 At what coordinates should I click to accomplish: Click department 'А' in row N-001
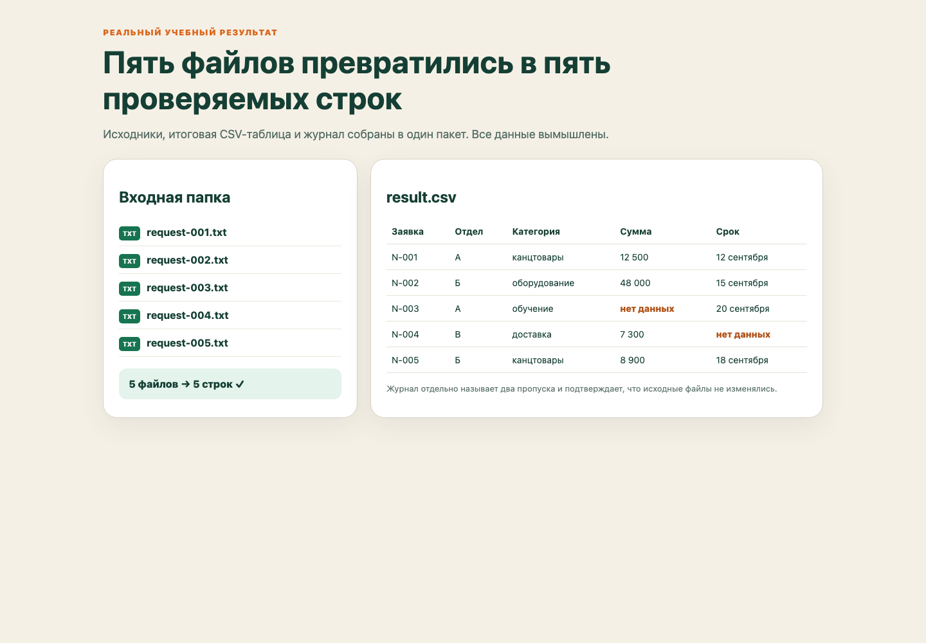pyautogui.click(x=458, y=257)
